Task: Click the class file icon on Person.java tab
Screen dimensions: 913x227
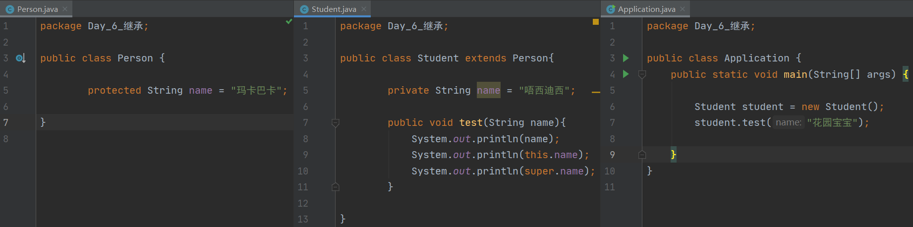Action: [x=9, y=9]
